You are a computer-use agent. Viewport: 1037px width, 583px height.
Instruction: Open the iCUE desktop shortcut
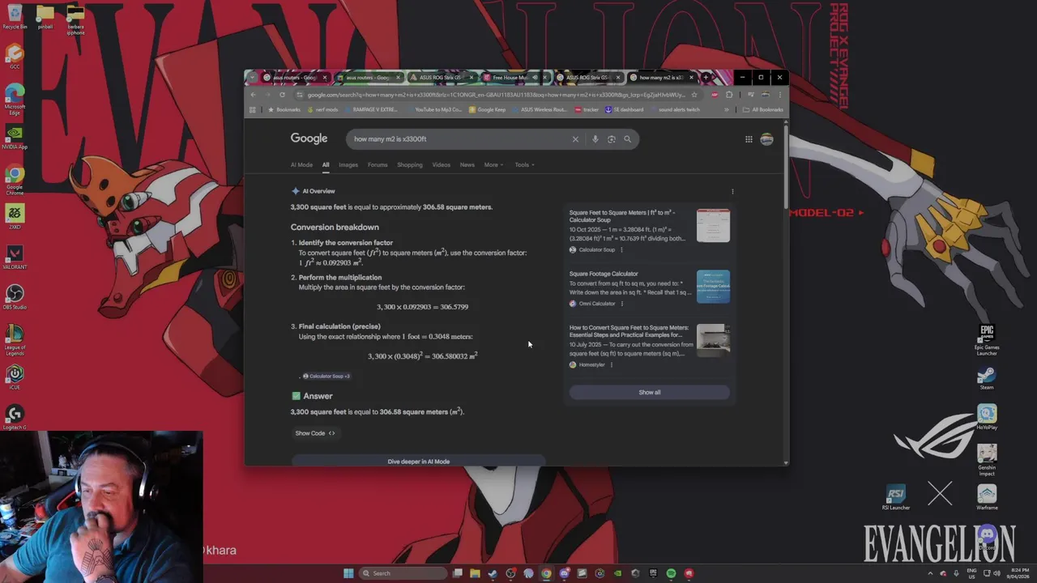point(15,377)
